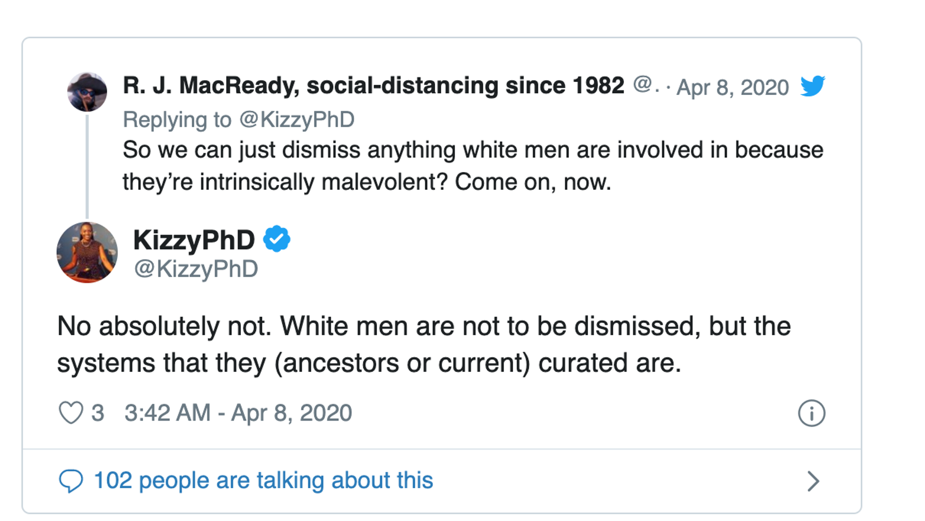This screenshot has height=521, width=925.
Task: Open the circled info icon
Action: coord(811,413)
